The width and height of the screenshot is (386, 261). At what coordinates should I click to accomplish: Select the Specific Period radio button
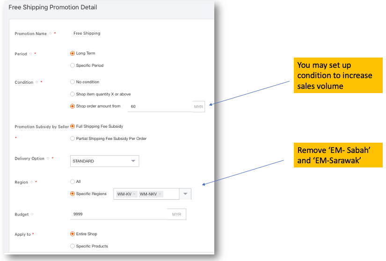click(x=73, y=65)
